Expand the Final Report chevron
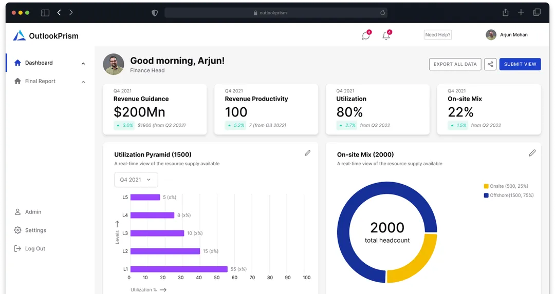Viewport: 555px width, 294px height. 83,82
